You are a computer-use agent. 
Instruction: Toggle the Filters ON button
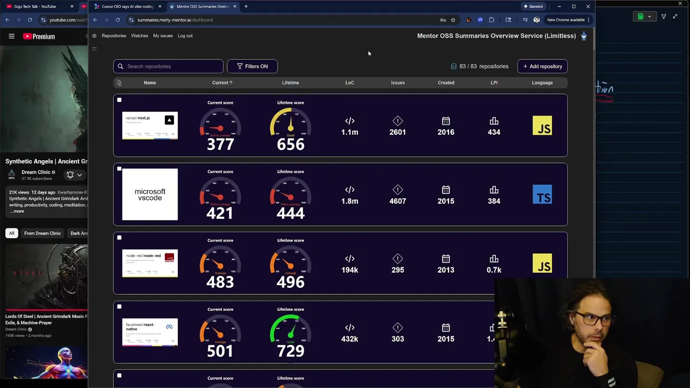(252, 66)
